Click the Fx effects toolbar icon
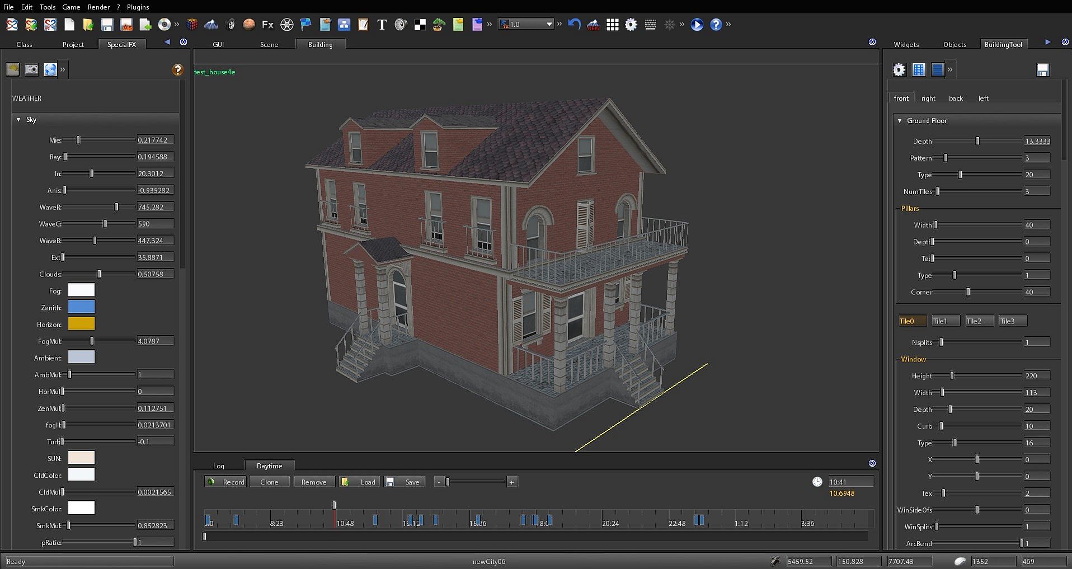This screenshot has height=569, width=1072. [267, 25]
